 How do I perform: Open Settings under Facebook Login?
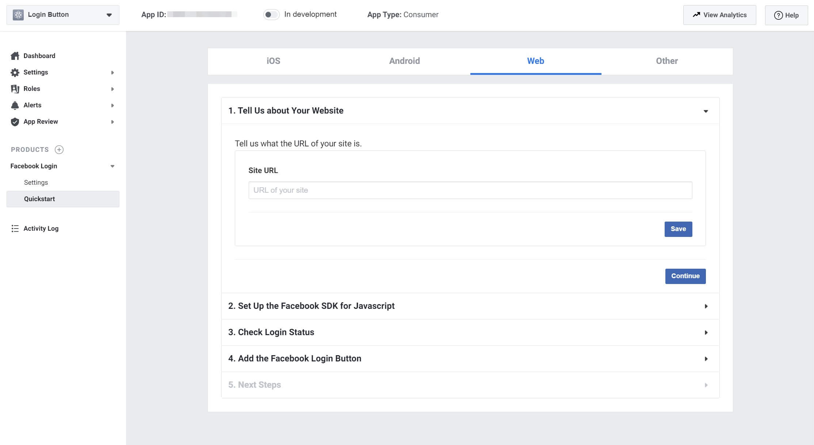point(35,182)
